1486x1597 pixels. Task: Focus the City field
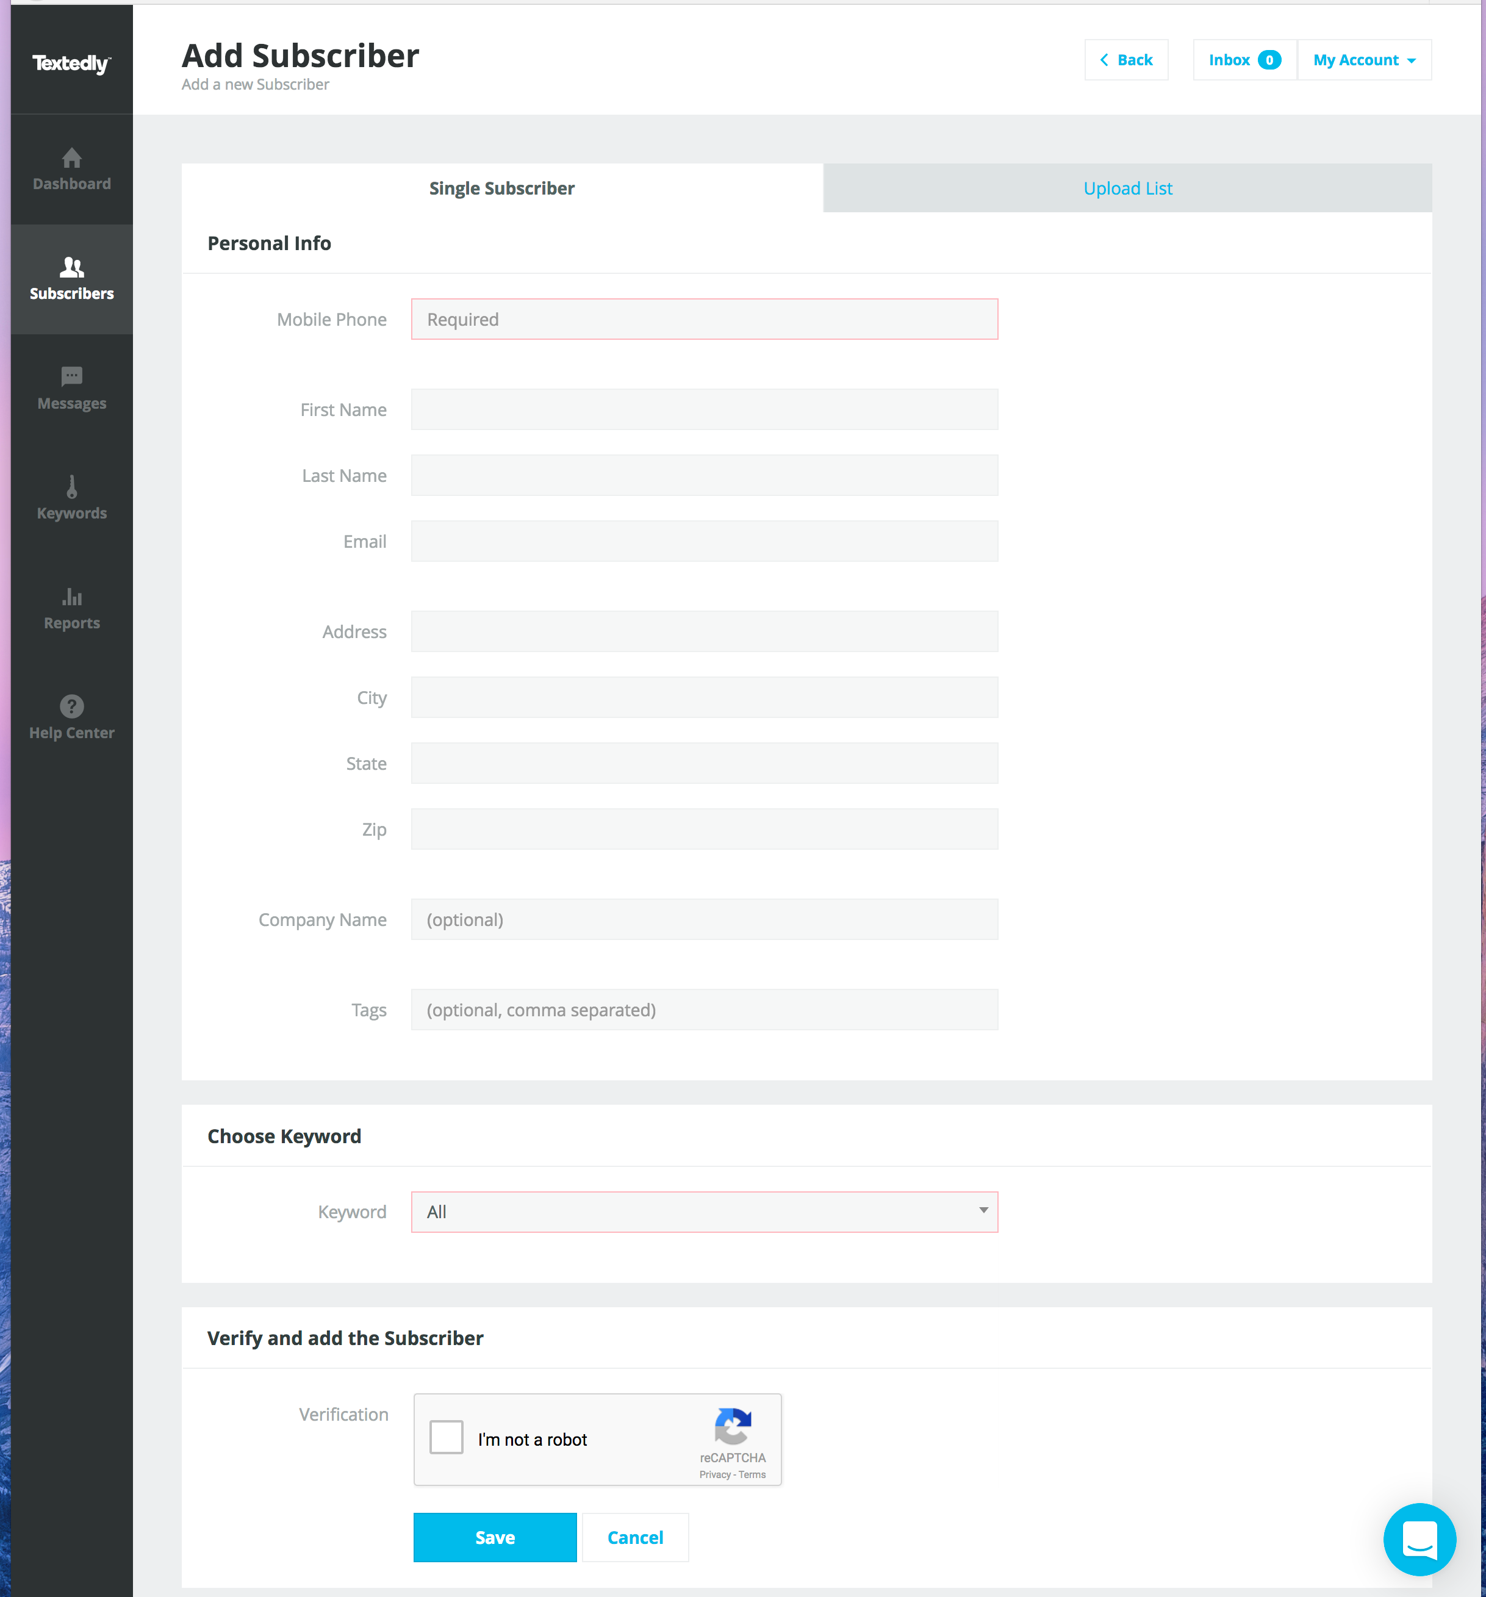(x=705, y=697)
